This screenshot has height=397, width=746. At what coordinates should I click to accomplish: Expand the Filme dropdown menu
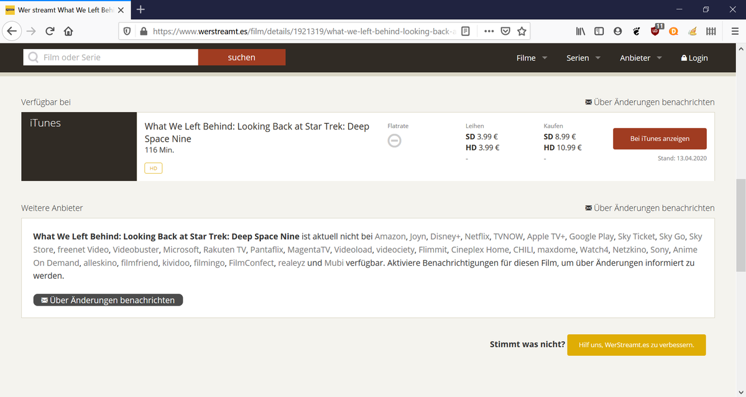532,58
